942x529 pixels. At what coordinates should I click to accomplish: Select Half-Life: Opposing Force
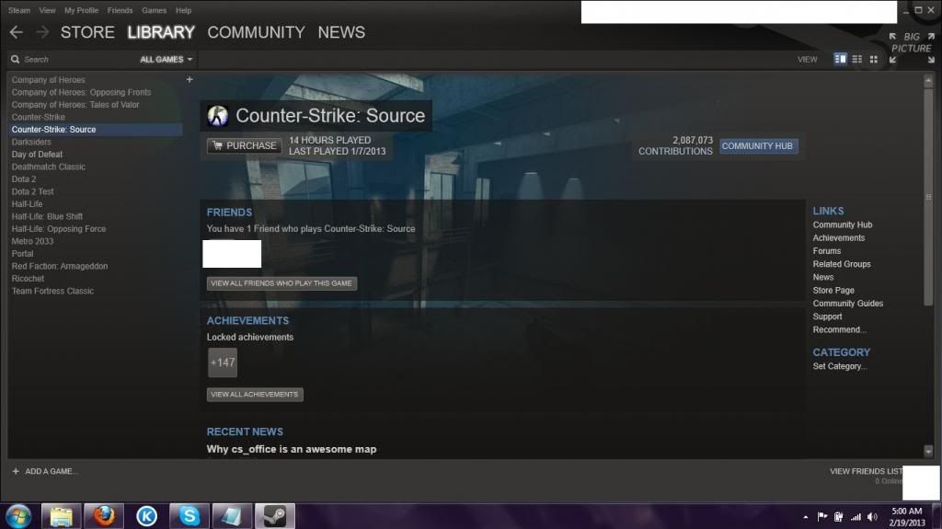point(58,229)
